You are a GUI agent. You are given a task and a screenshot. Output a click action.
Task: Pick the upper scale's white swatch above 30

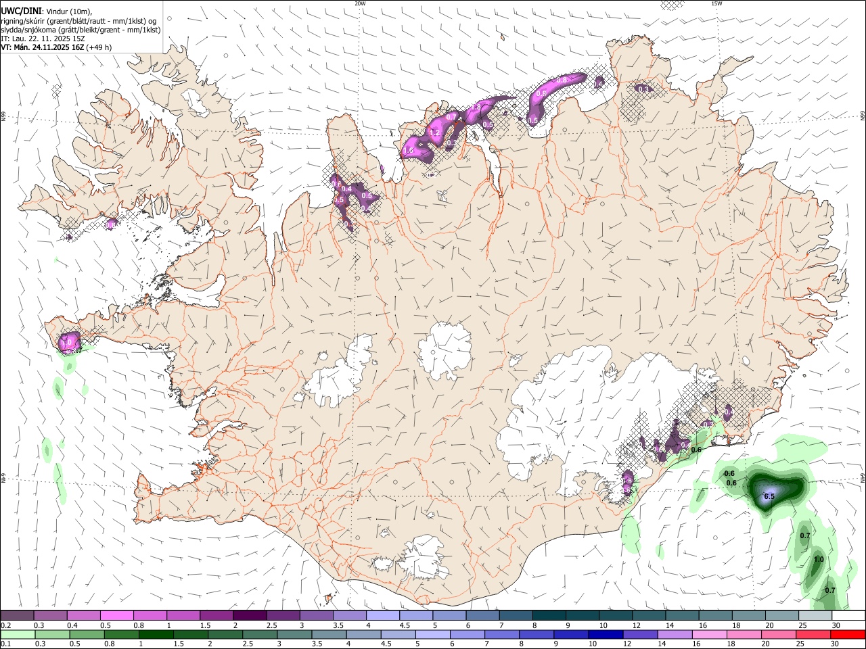point(848,615)
